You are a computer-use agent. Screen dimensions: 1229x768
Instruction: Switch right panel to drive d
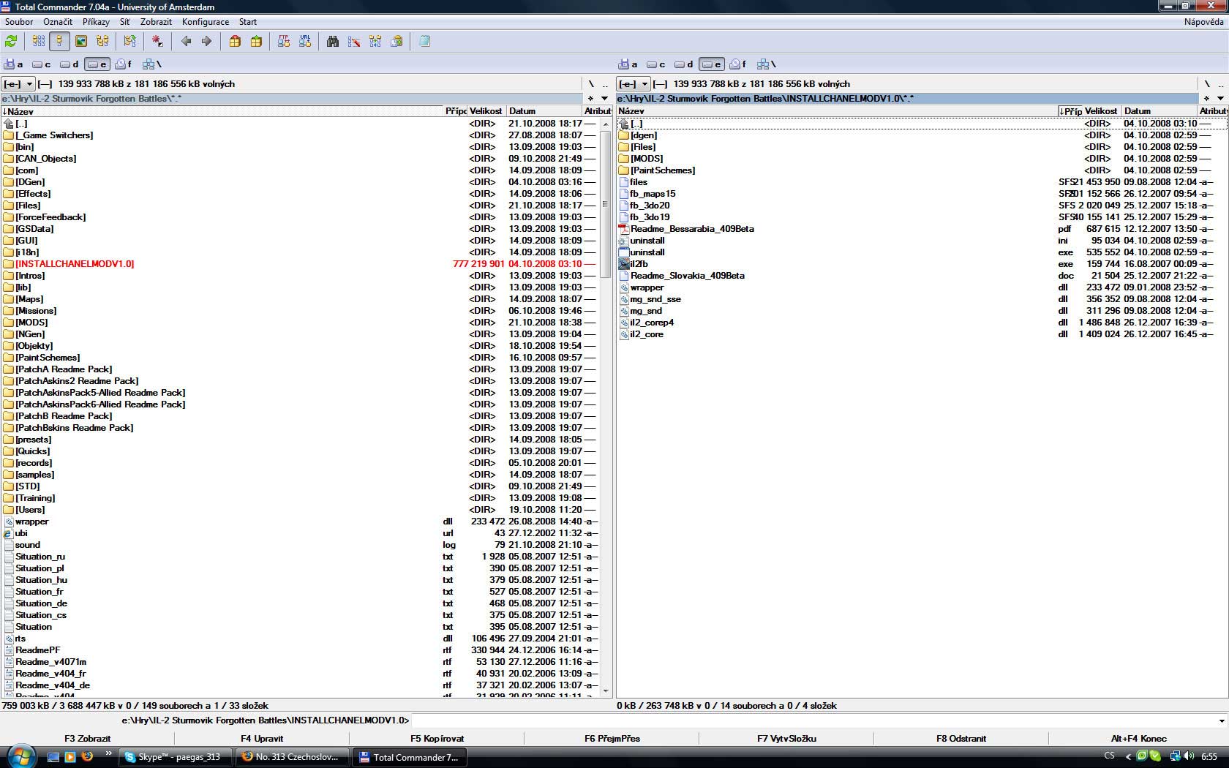(x=684, y=64)
